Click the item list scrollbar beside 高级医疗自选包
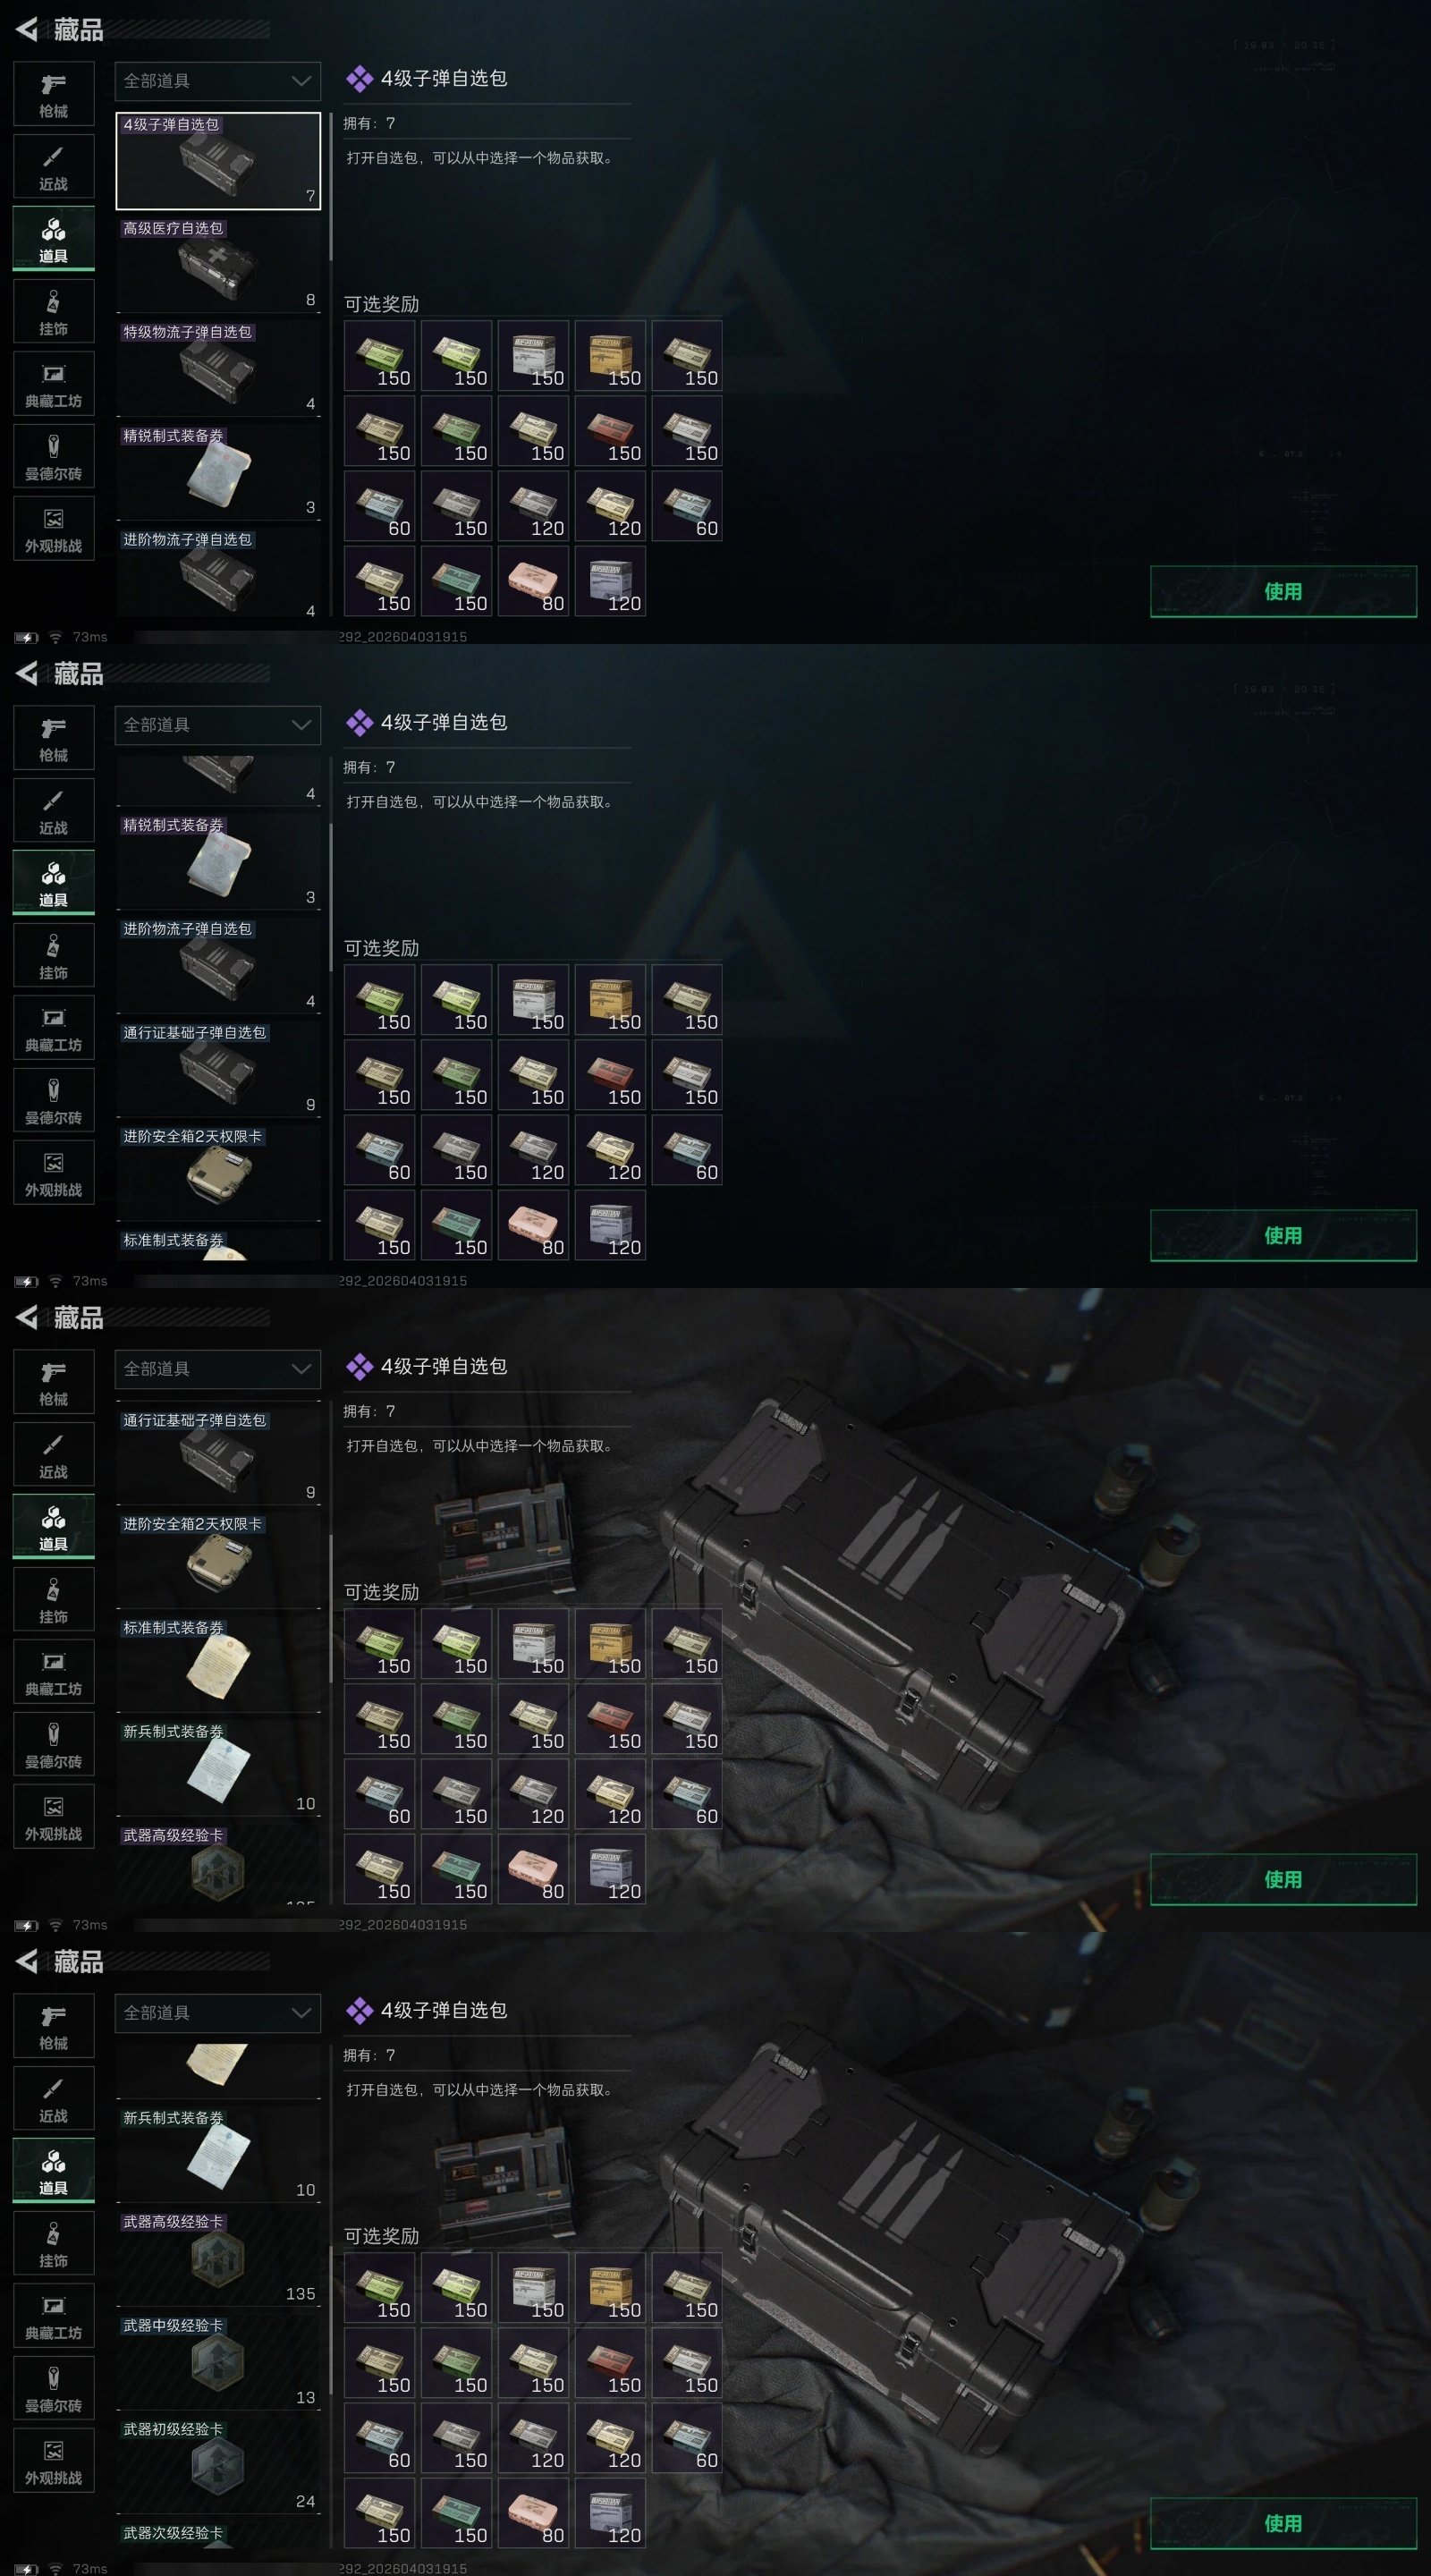Image resolution: width=1431 pixels, height=2576 pixels. pos(330,188)
